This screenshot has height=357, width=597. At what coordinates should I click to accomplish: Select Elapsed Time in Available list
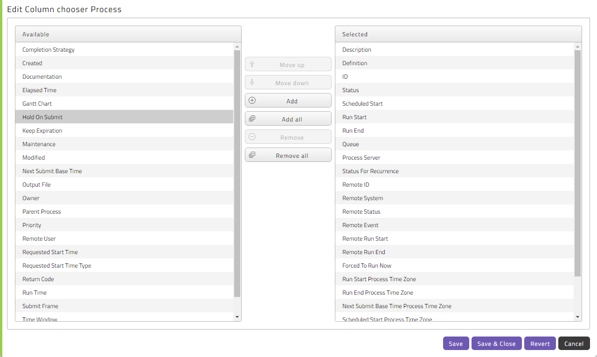click(x=124, y=90)
